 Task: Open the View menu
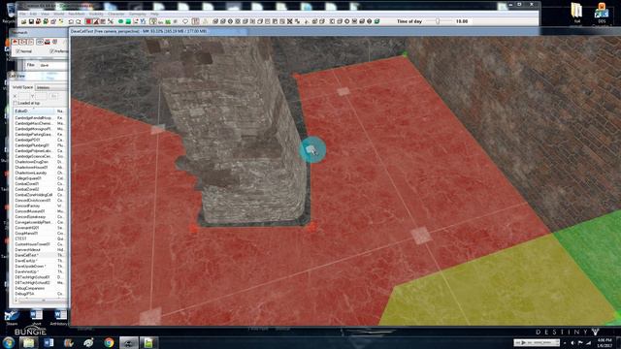[45, 14]
